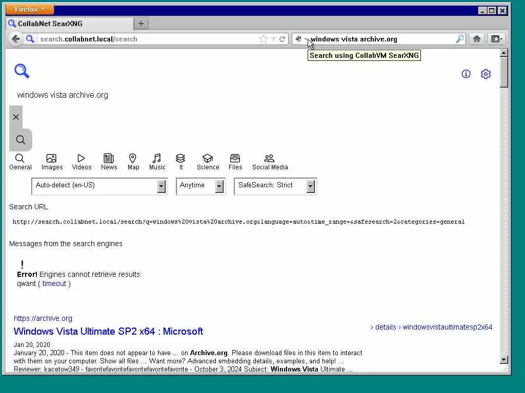This screenshot has height=393, width=525.
Task: Submit search with the gray magnifier button
Action: tap(21, 140)
